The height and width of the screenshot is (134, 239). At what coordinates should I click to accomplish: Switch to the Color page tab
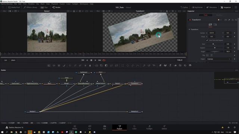(134, 127)
